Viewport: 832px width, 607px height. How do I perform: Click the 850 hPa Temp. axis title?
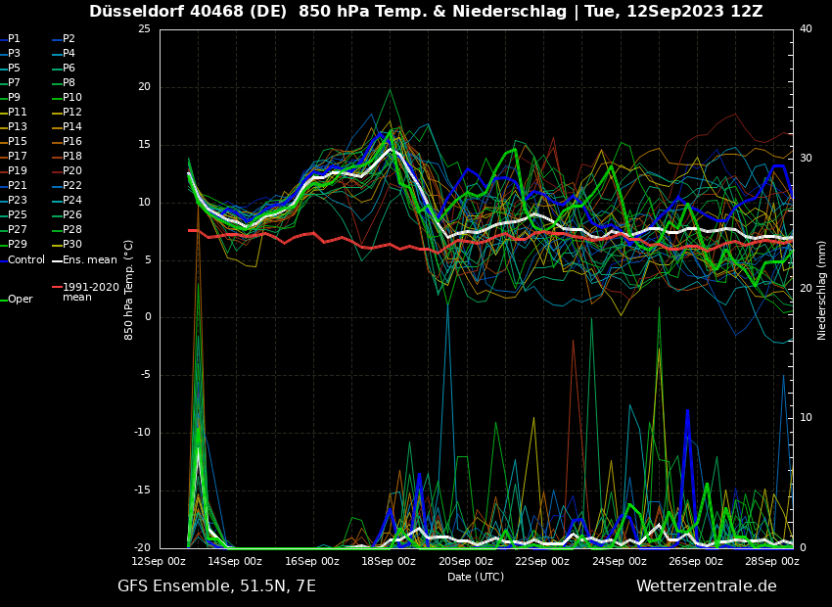coord(129,289)
